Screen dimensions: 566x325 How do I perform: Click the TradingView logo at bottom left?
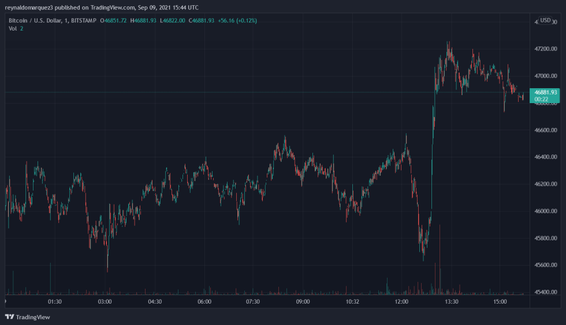click(x=28, y=317)
